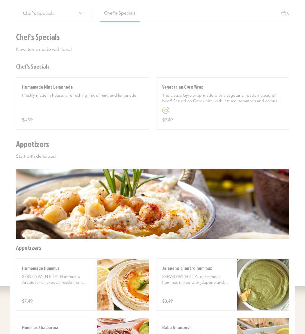Click the Baba Ghanoush photo thumbnail

click(263, 326)
